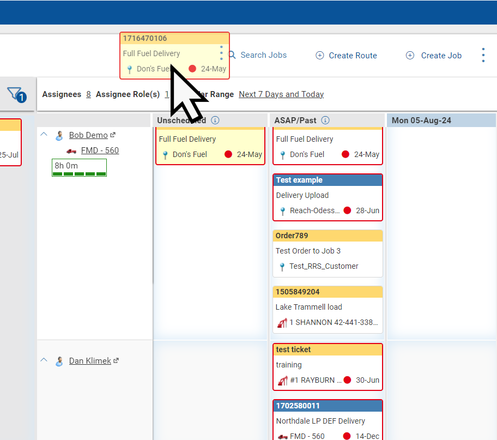The height and width of the screenshot is (440, 497).
Task: Click Bob Demo's 8h 0m capacity bar
Action: click(x=79, y=167)
